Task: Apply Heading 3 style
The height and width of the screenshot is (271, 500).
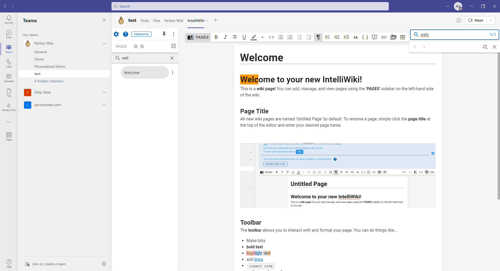Action: 346,37
